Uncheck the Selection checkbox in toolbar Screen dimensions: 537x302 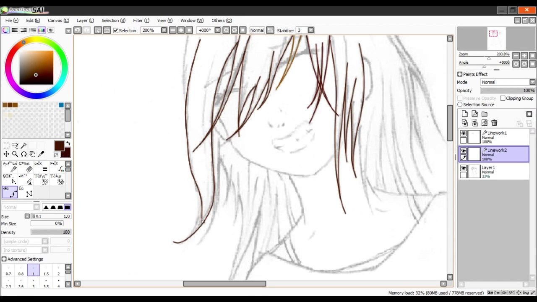pyautogui.click(x=116, y=30)
